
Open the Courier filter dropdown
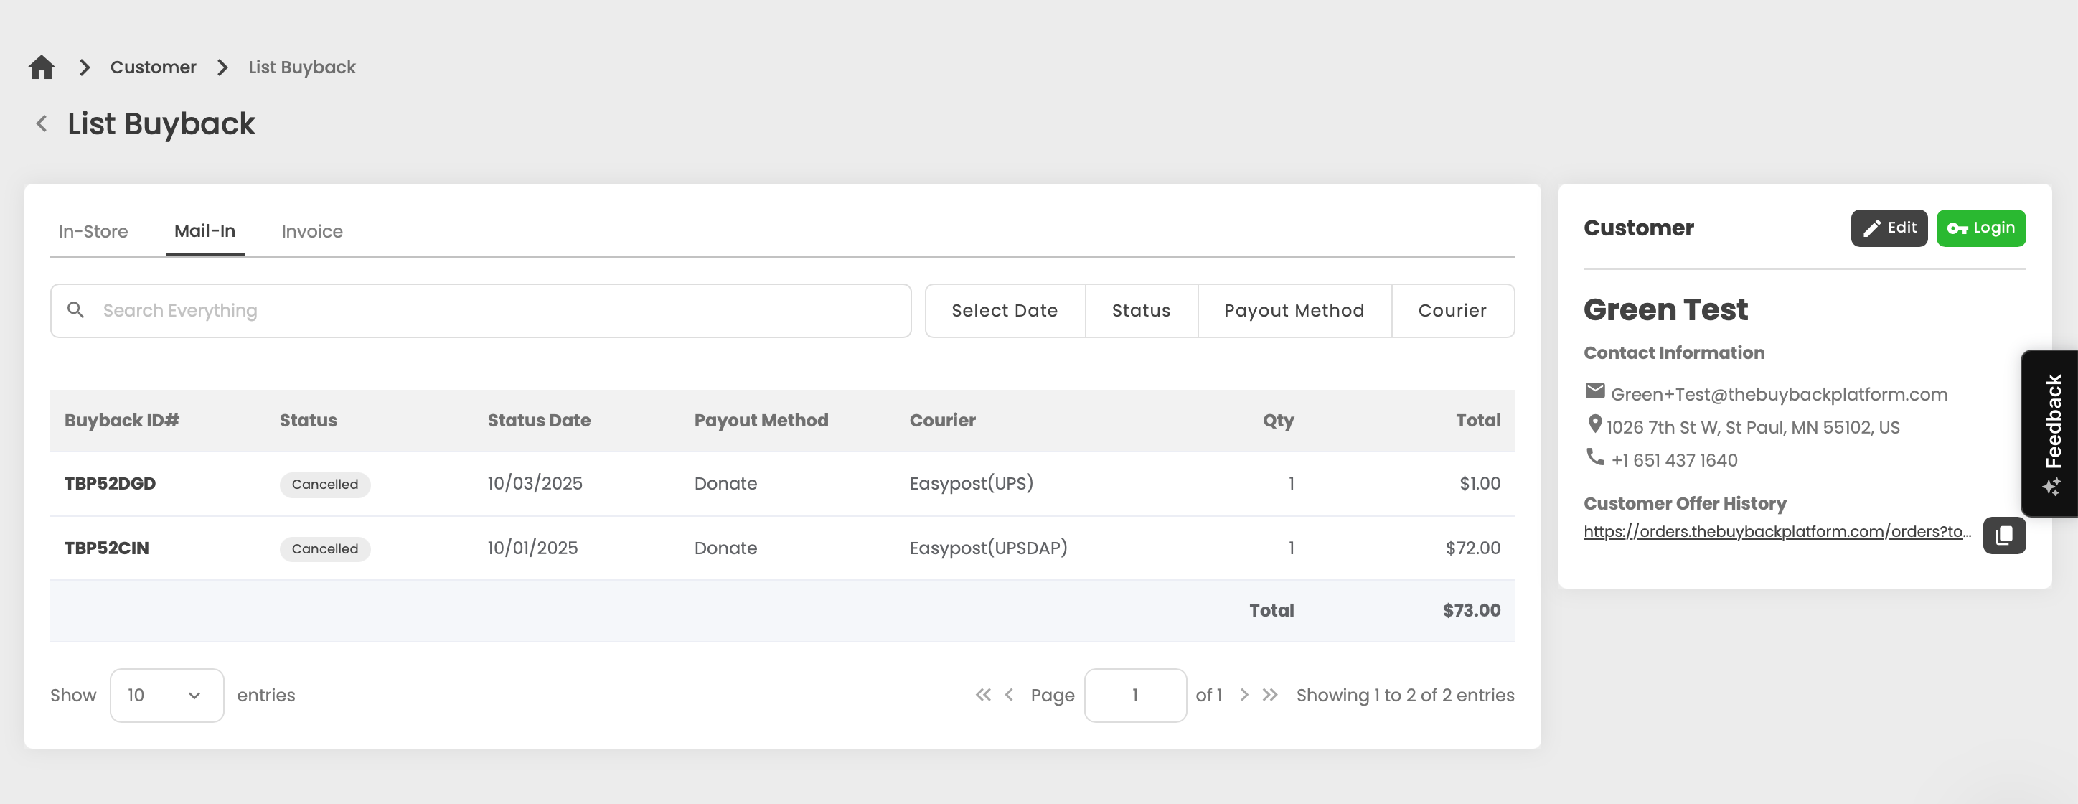pos(1452,311)
